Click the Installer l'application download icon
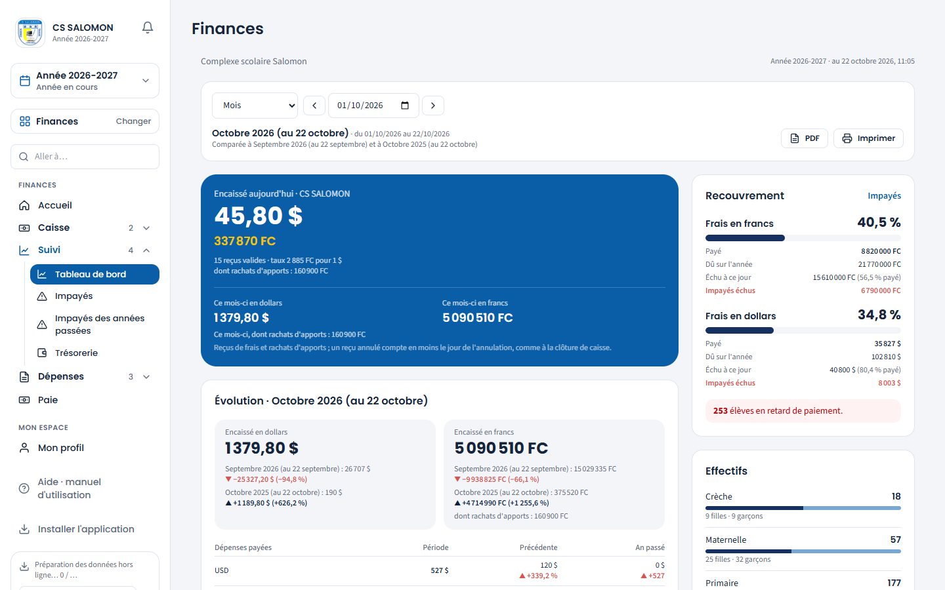The image size is (945, 590). [x=24, y=529]
